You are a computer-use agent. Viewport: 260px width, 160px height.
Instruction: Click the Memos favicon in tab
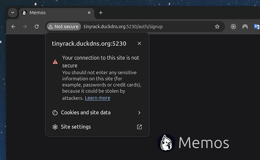coord(24,12)
